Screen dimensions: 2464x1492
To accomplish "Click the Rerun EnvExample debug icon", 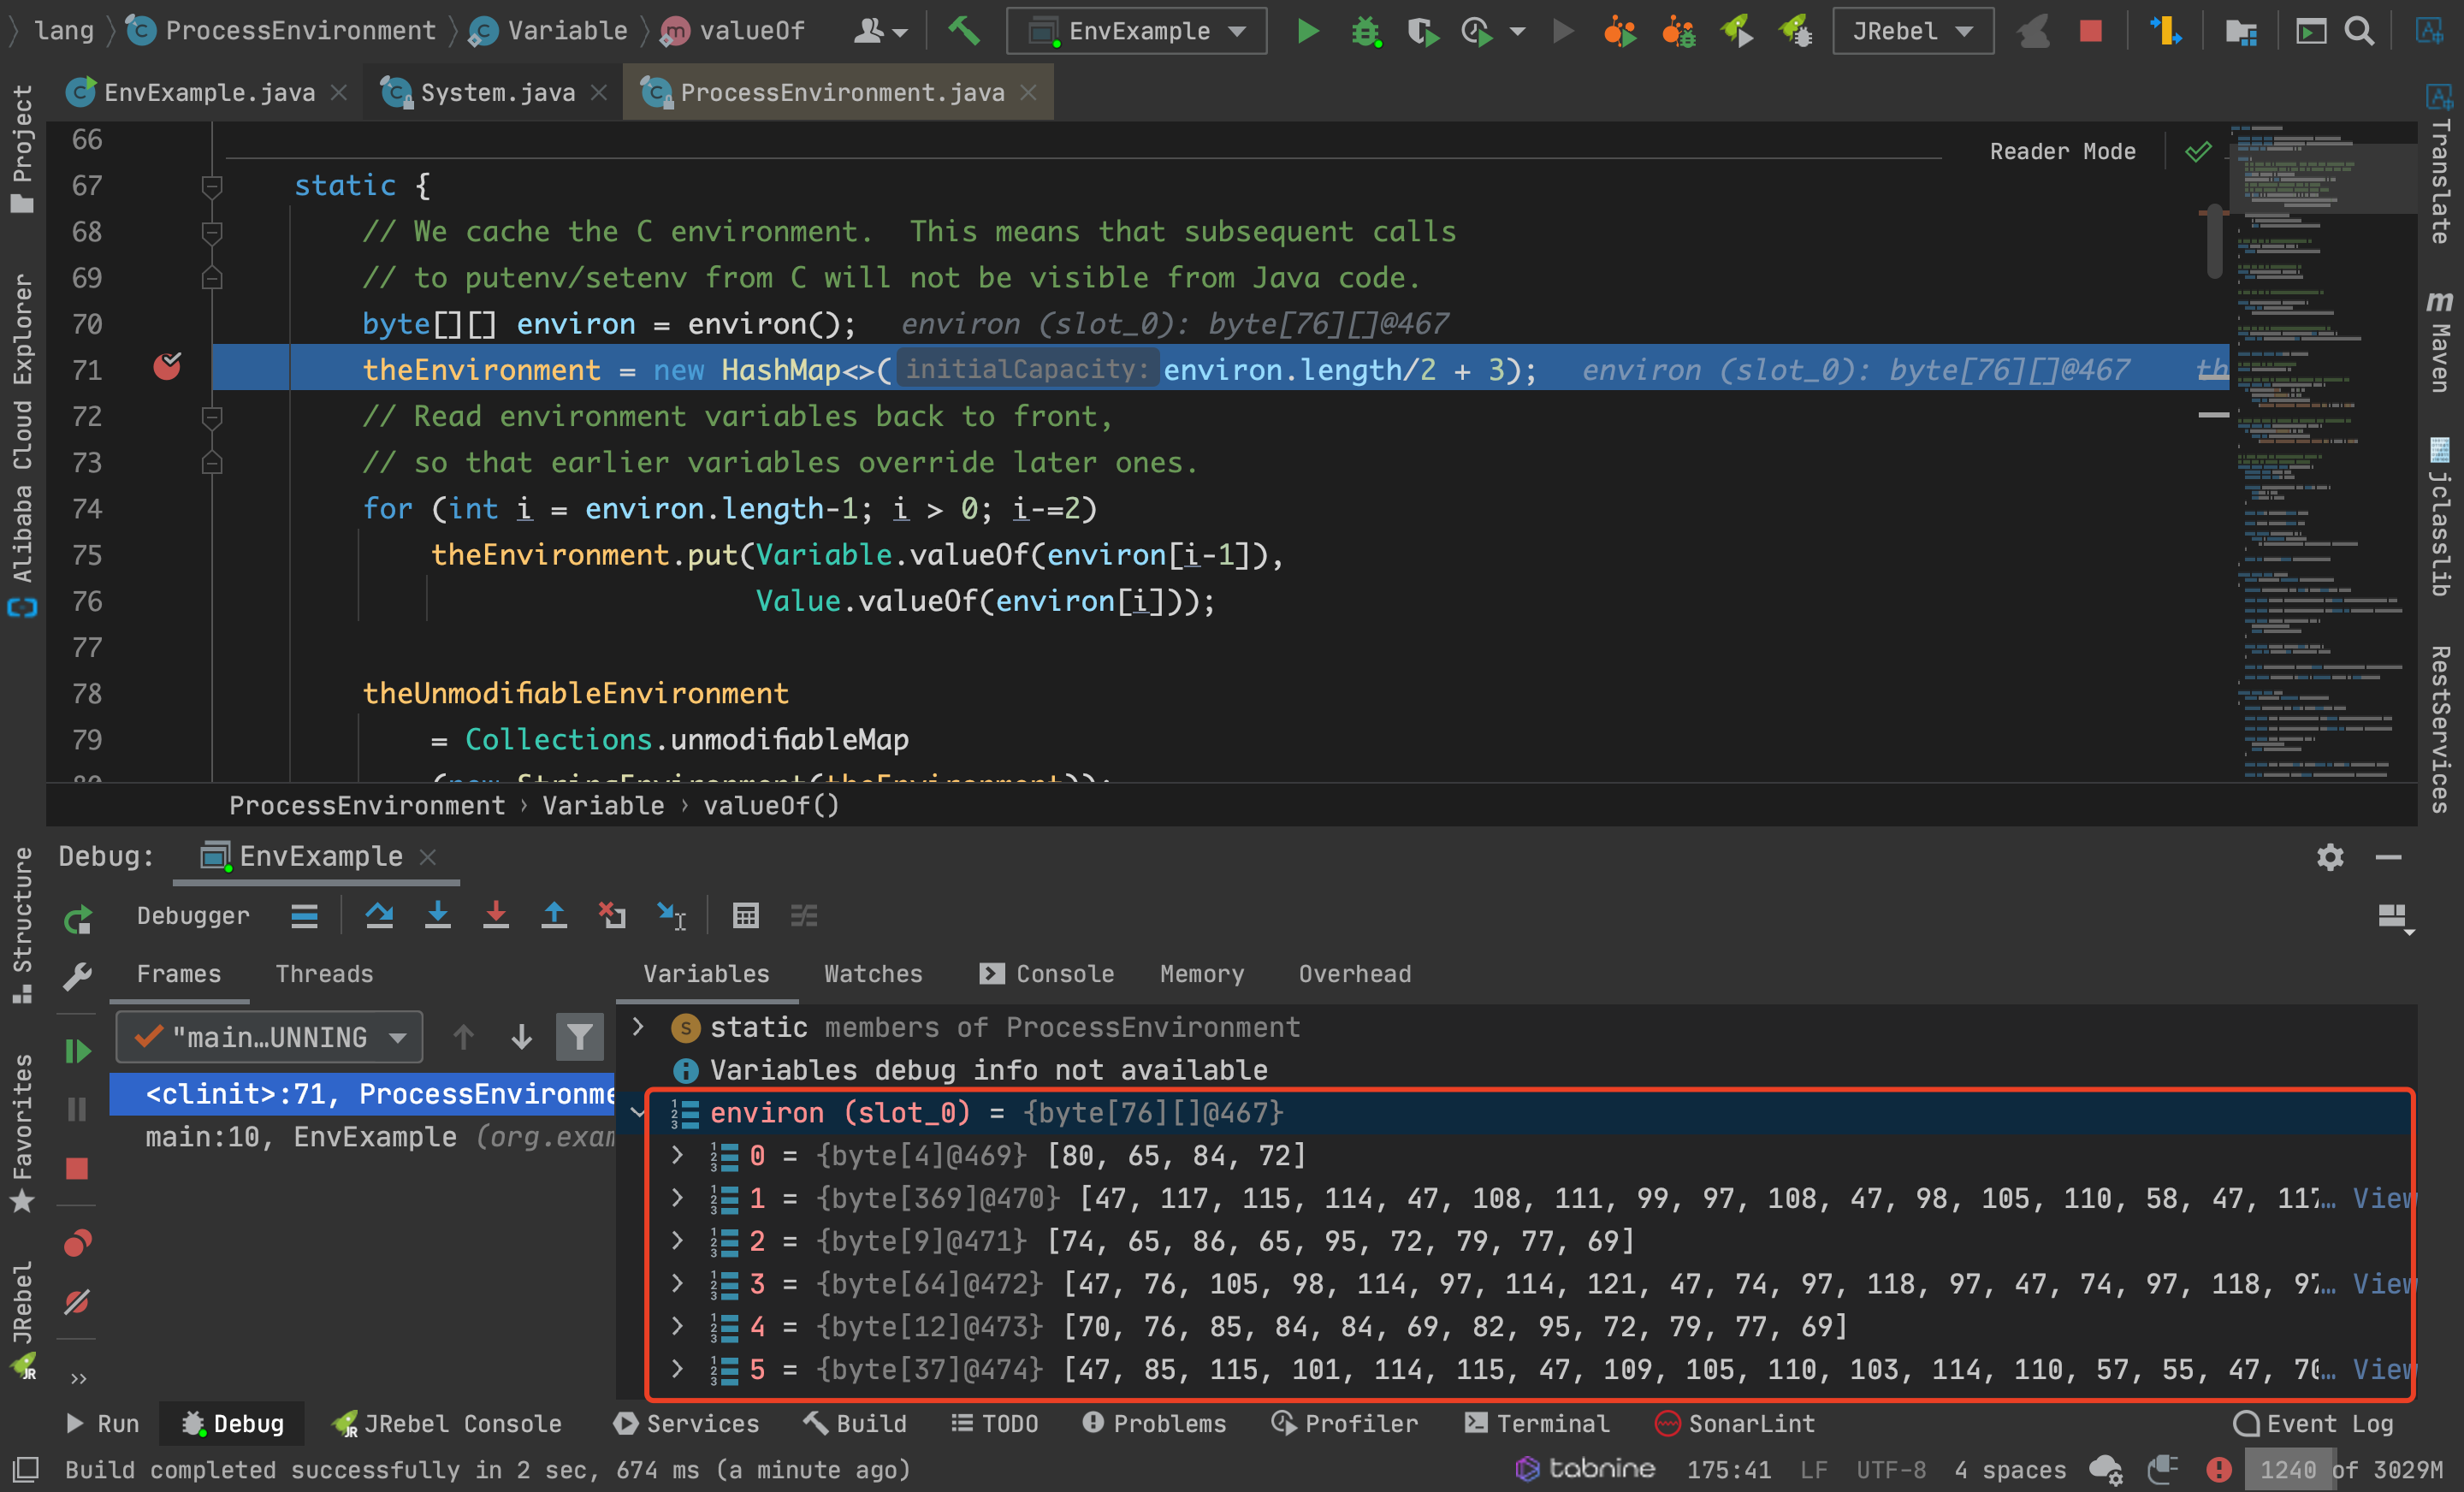I will (x=78, y=919).
